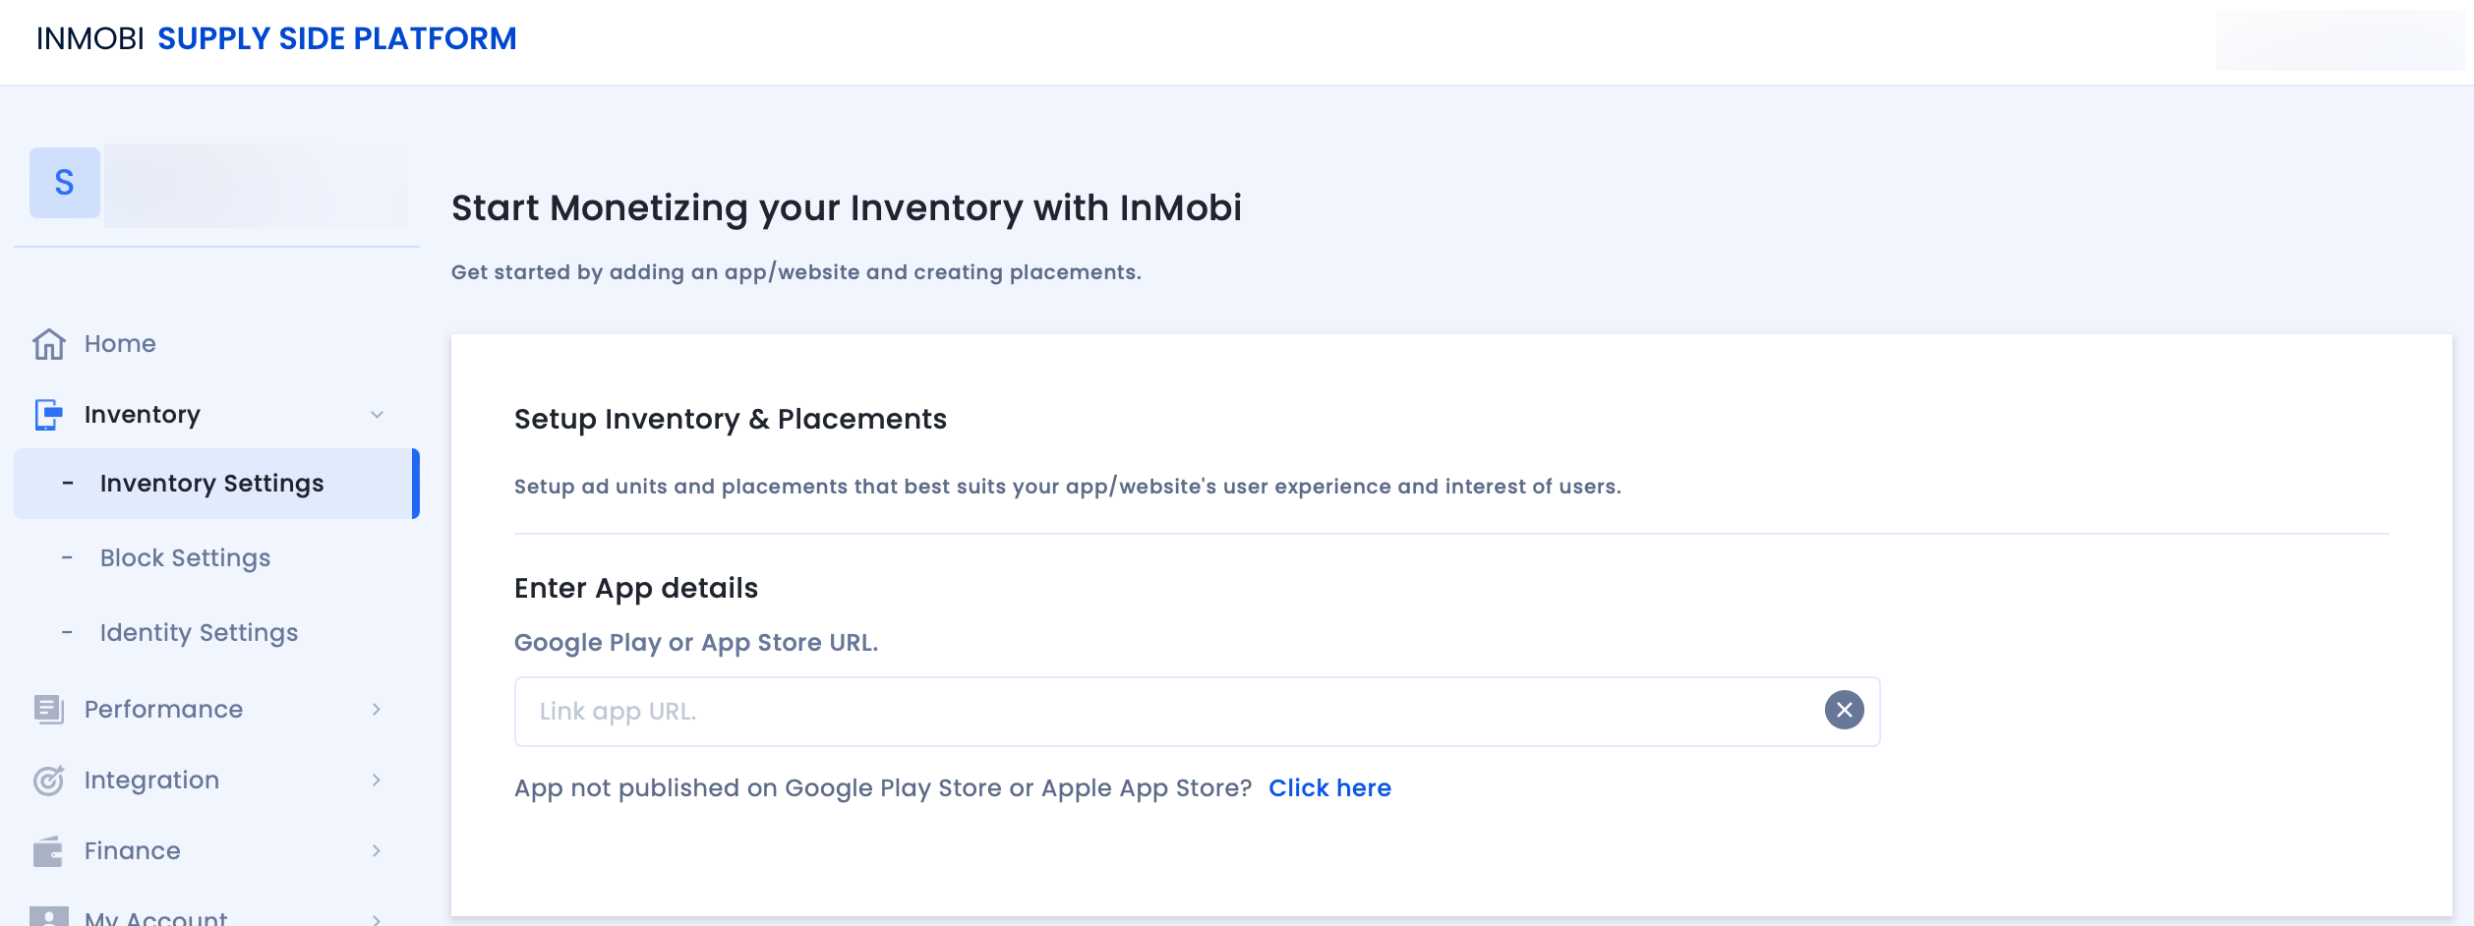Click 'Setup Inventory & Placements' heading

[731, 419]
